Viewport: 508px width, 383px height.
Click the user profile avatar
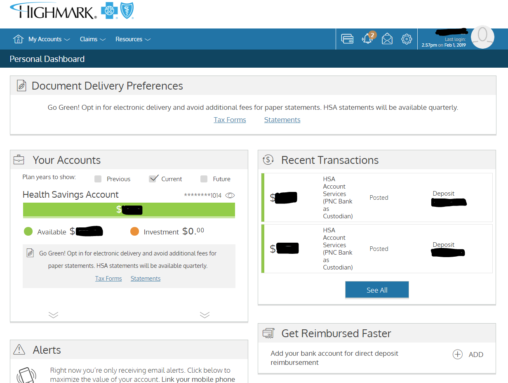[482, 37]
